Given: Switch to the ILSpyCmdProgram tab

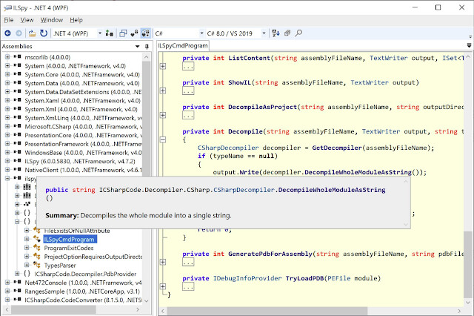Looking at the screenshot, I should pos(183,46).
